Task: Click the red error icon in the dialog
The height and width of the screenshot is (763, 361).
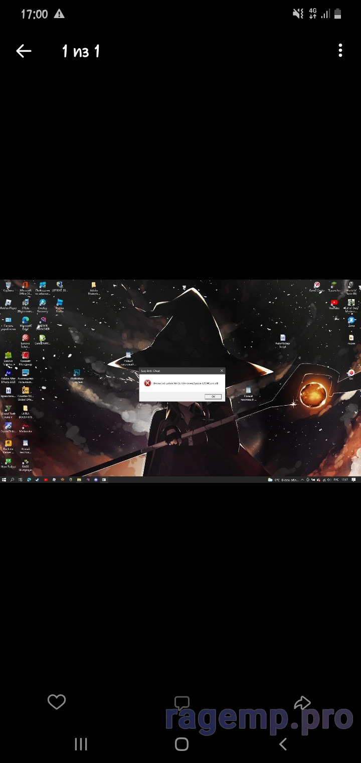Action: (147, 383)
